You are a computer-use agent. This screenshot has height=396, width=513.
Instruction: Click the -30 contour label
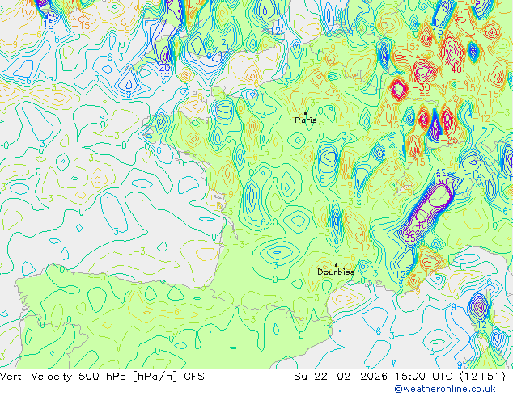click(421, 87)
